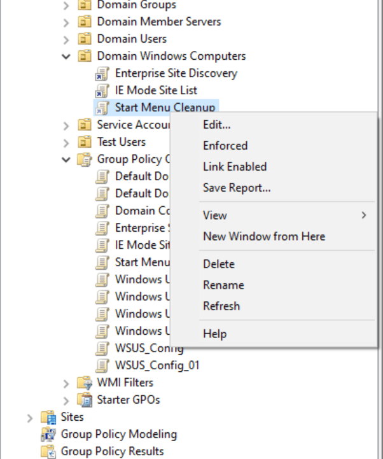Click the WSUS_Config_01 GPO scroll icon

coord(102,366)
